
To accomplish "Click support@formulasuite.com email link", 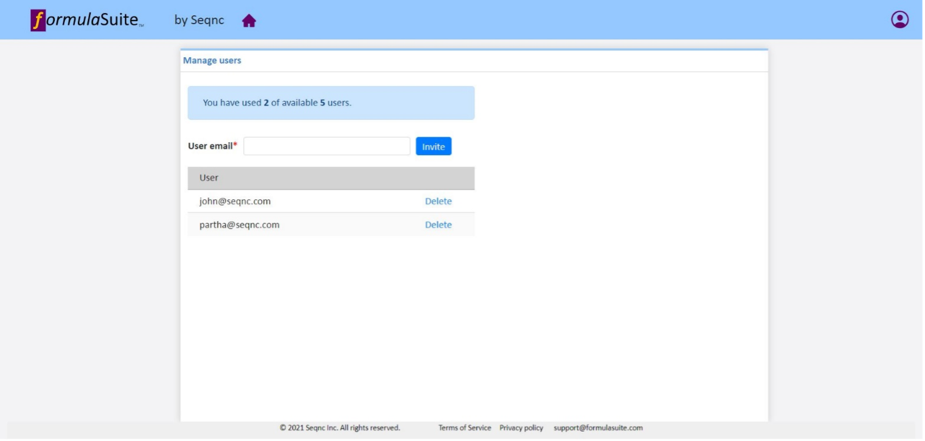I will tap(598, 428).
